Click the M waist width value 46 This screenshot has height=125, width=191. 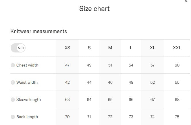point(110,82)
